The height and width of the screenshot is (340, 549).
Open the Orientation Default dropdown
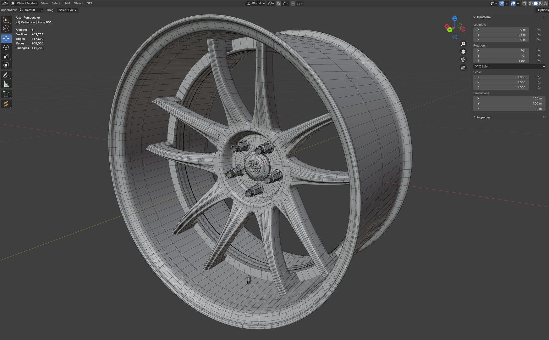pos(31,10)
